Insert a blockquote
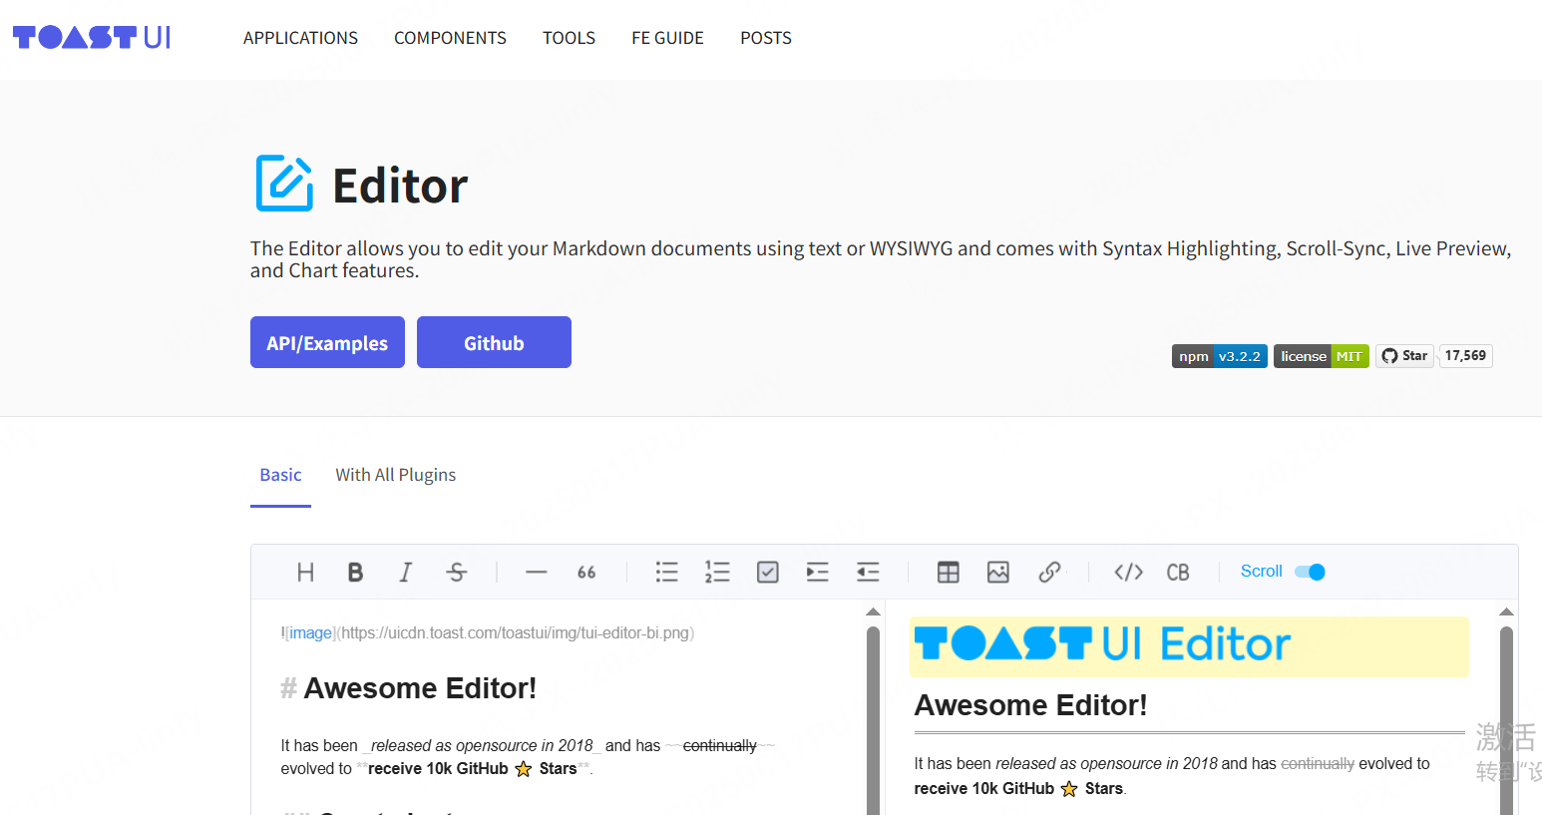The height and width of the screenshot is (815, 1542). click(586, 572)
